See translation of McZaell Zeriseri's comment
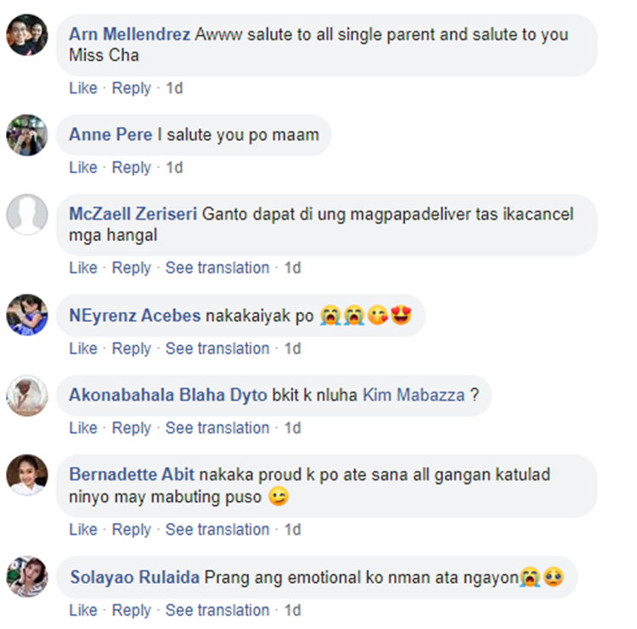 pyautogui.click(x=217, y=268)
